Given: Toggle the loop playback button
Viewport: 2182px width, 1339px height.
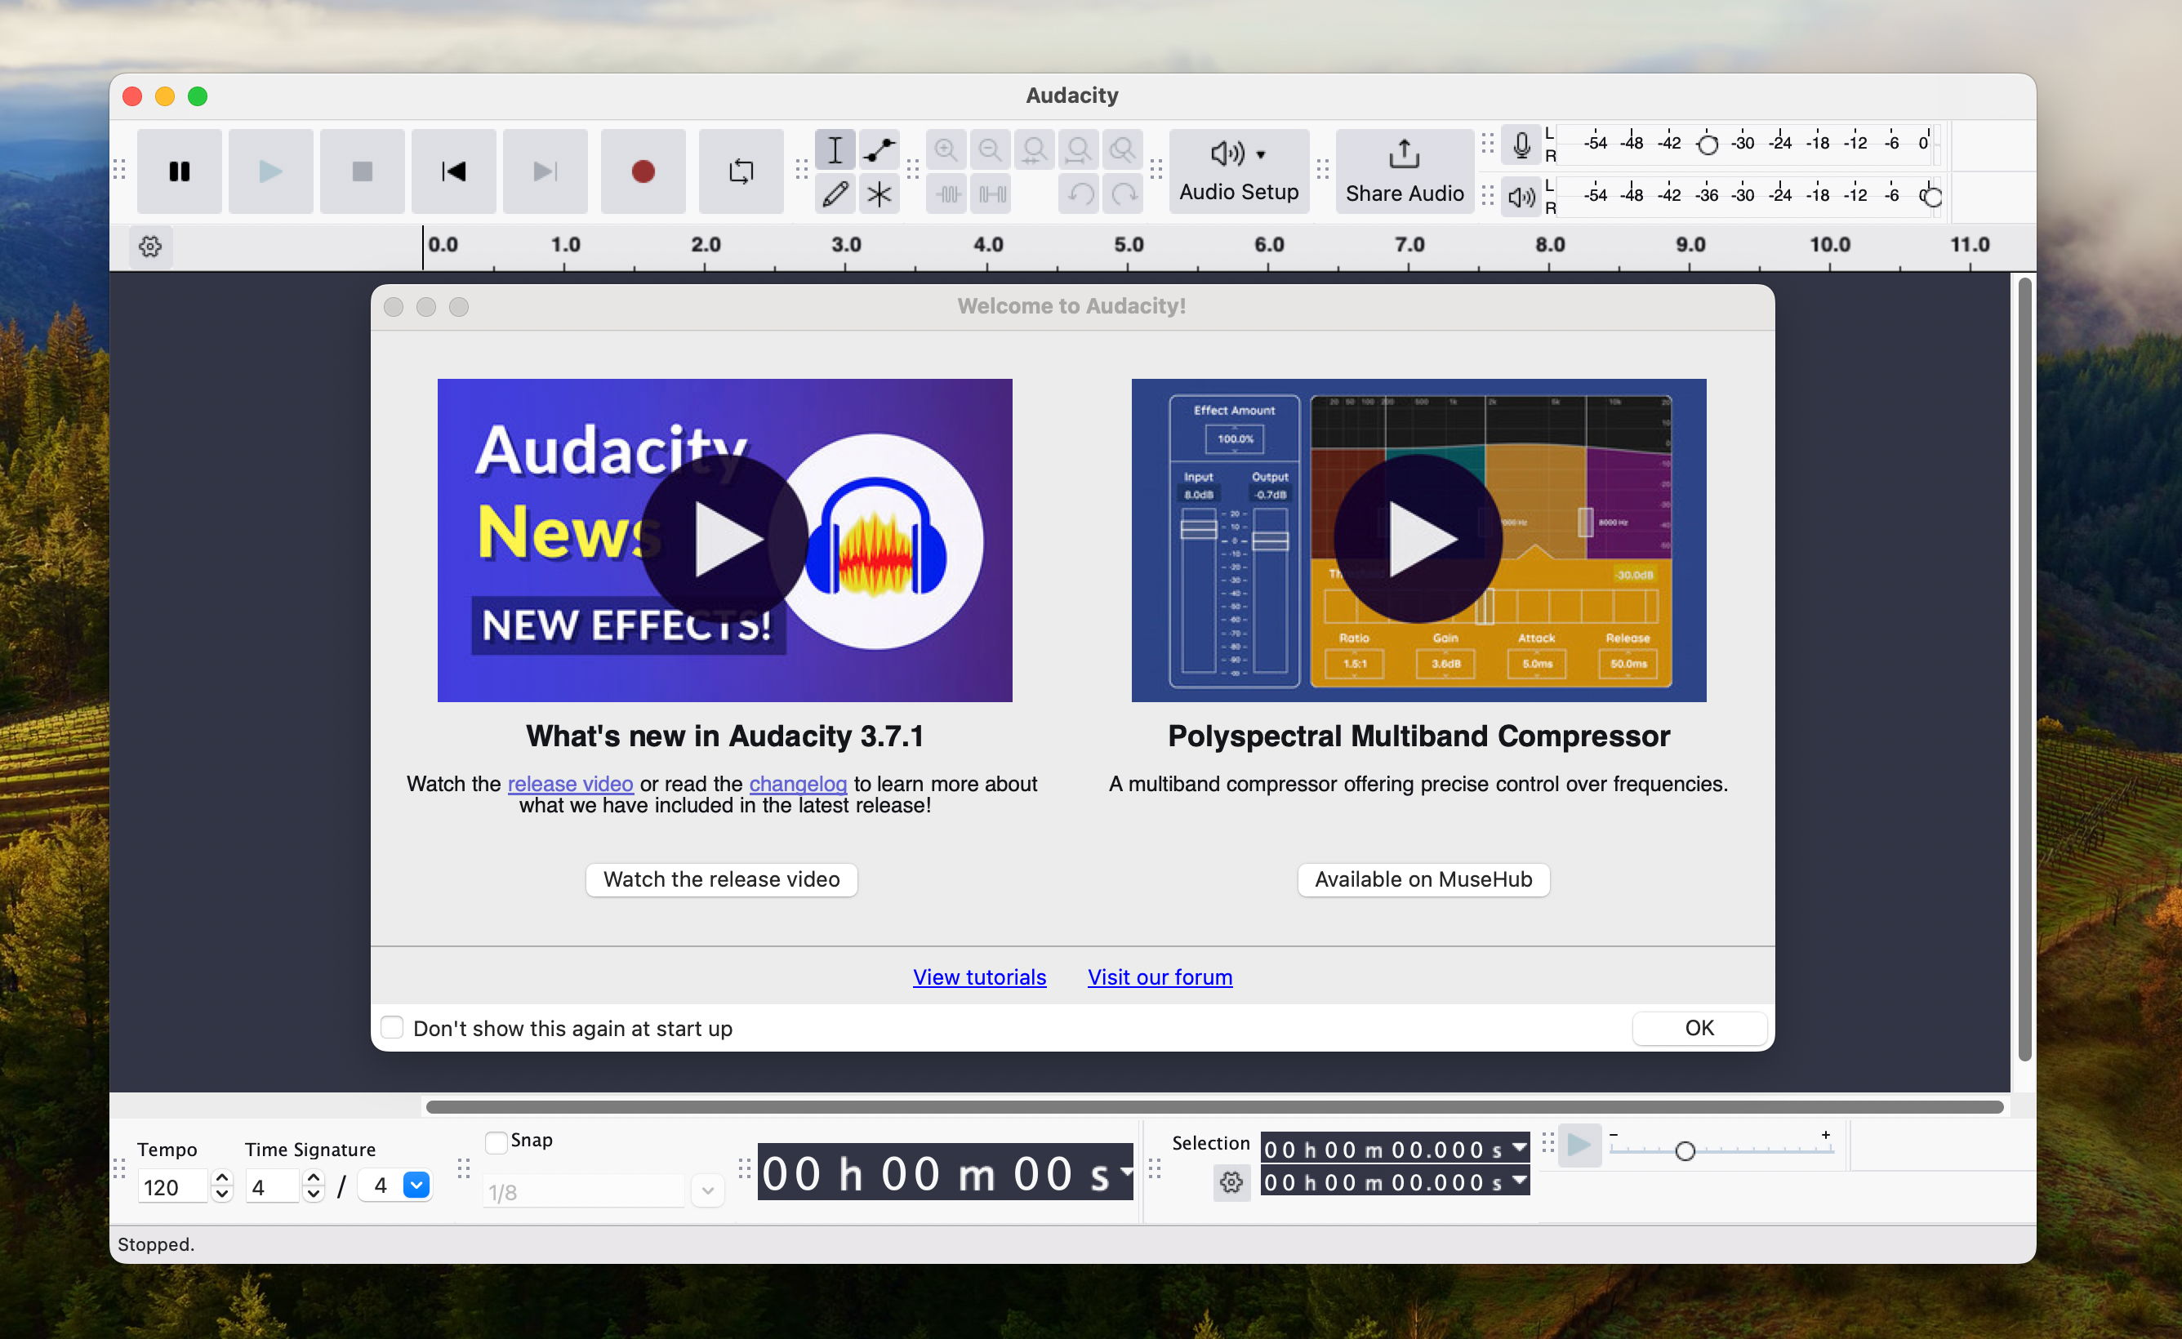Looking at the screenshot, I should (741, 171).
